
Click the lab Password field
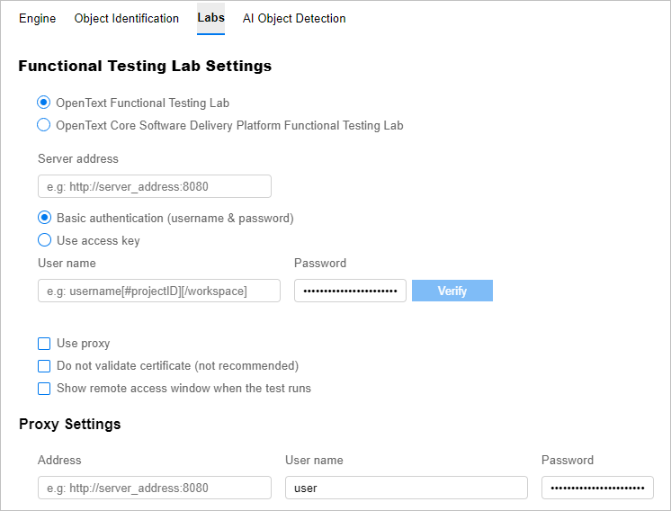pyautogui.click(x=350, y=291)
